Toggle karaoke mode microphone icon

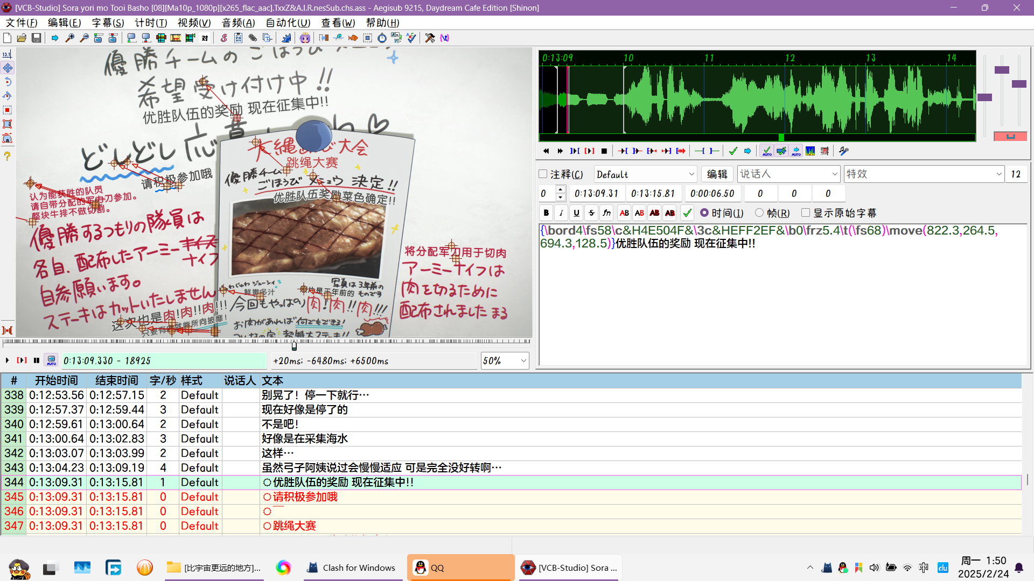click(844, 151)
